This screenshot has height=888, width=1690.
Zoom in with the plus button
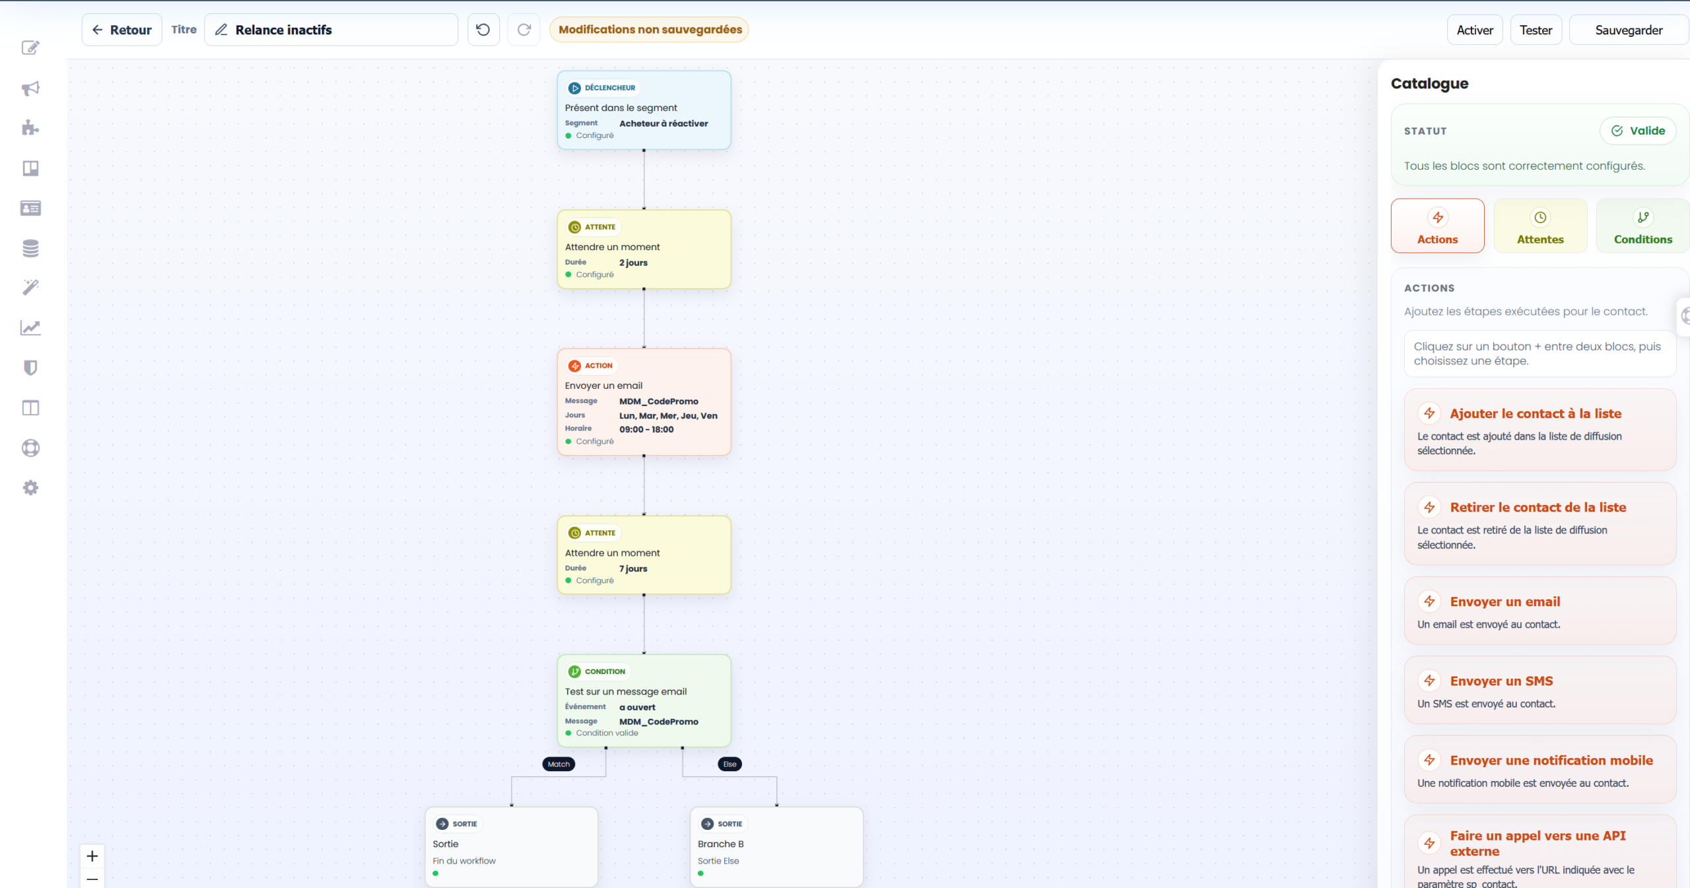pyautogui.click(x=92, y=856)
